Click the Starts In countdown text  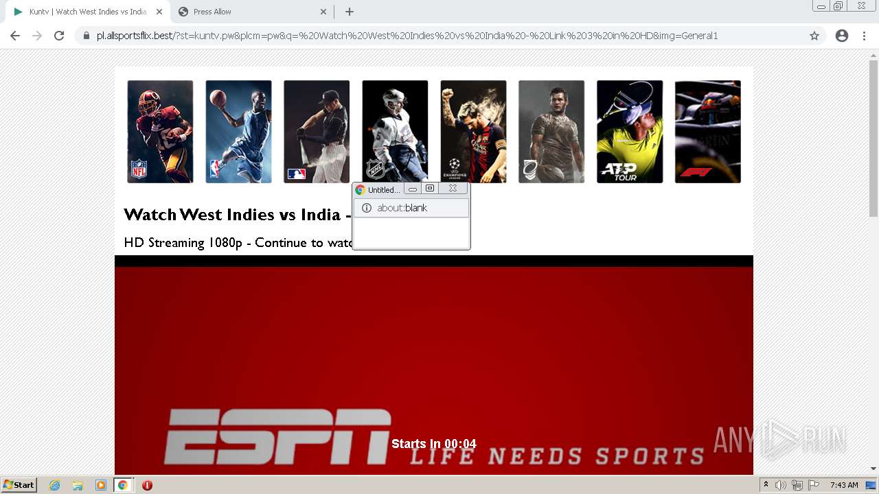tap(434, 444)
